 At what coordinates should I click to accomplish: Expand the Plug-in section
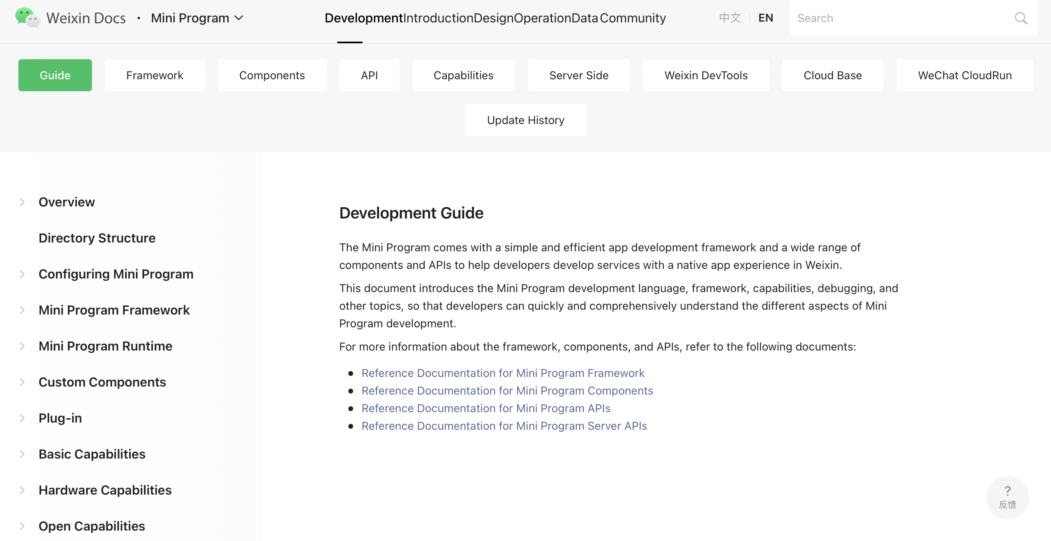[21, 417]
